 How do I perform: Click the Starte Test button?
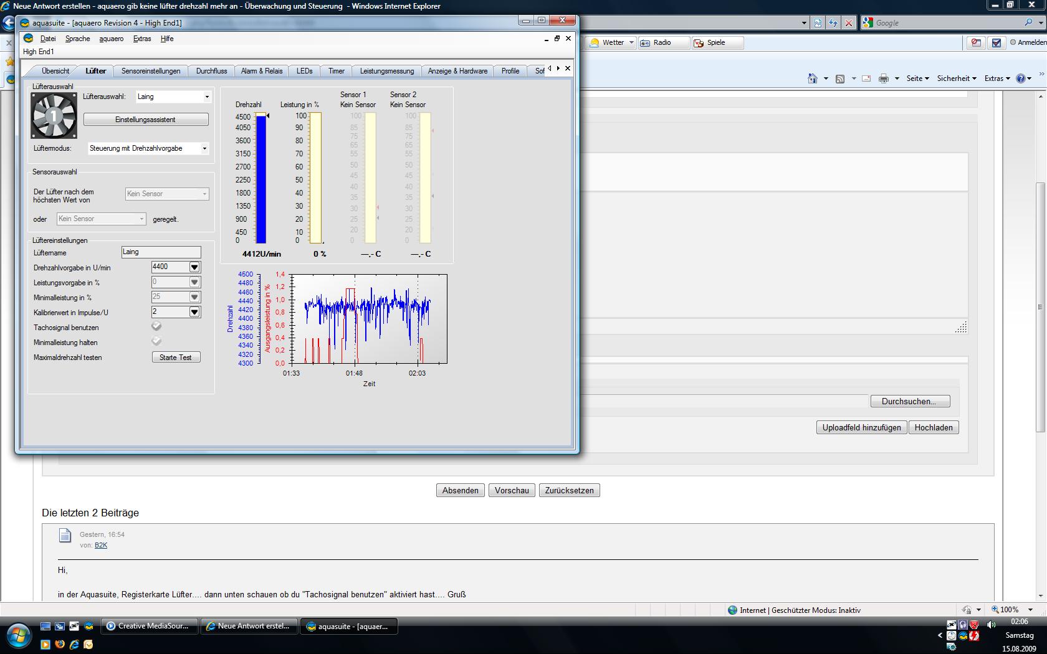click(176, 358)
